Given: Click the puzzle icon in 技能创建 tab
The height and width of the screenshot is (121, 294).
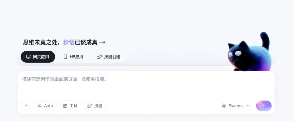Looking at the screenshot, I should [x=100, y=57].
